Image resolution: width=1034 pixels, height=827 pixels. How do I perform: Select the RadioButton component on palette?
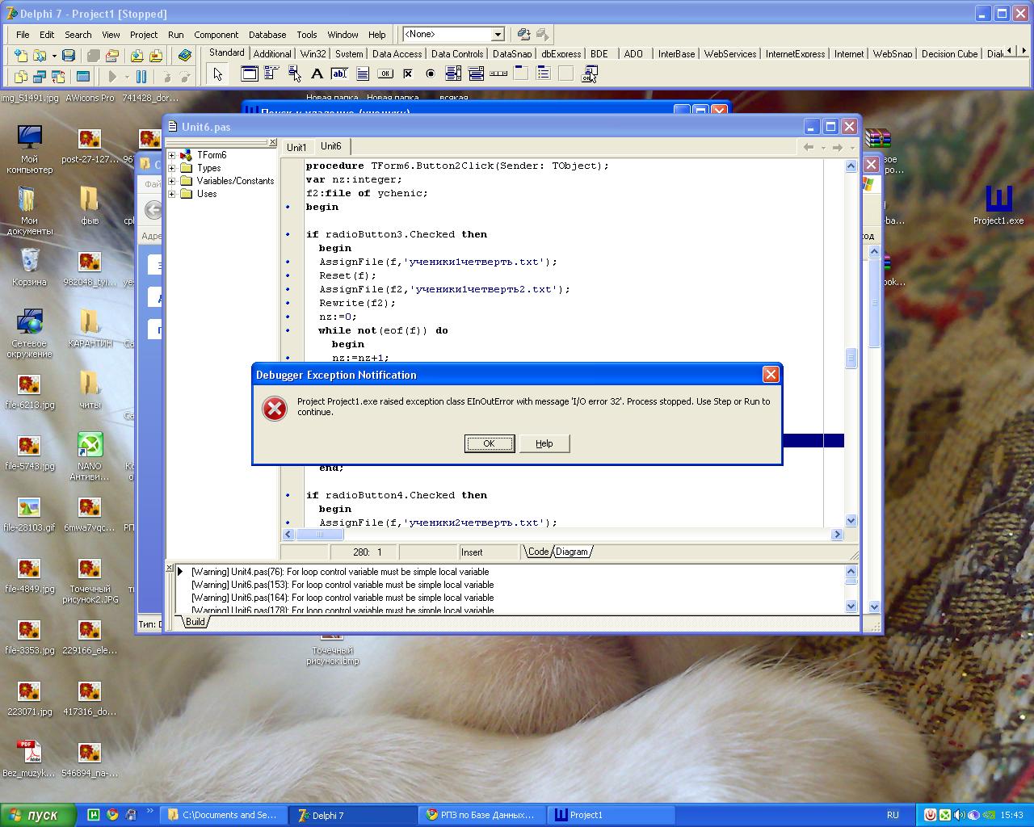click(431, 74)
